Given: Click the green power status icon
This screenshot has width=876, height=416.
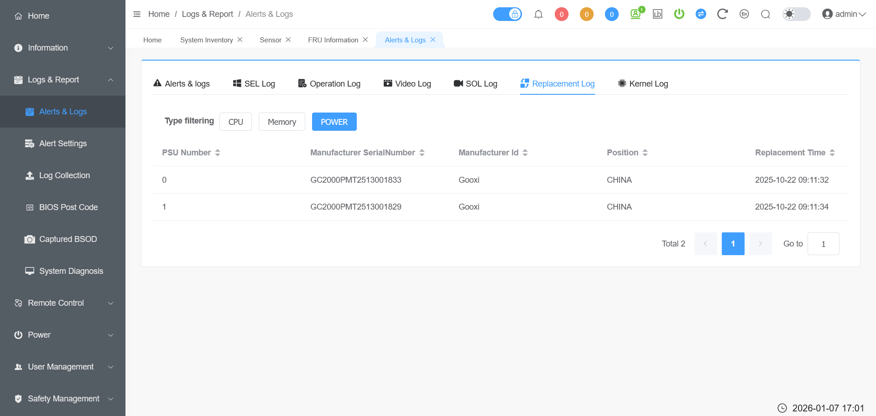Looking at the screenshot, I should [x=679, y=14].
